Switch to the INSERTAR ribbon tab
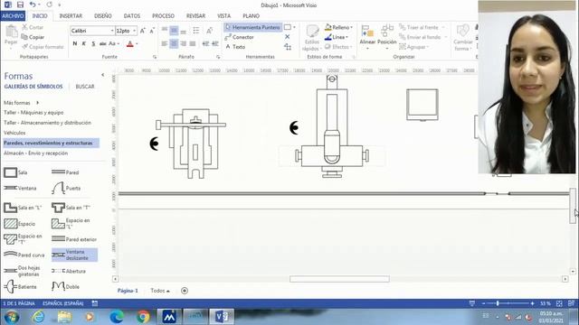This screenshot has width=579, height=325. pos(71,16)
